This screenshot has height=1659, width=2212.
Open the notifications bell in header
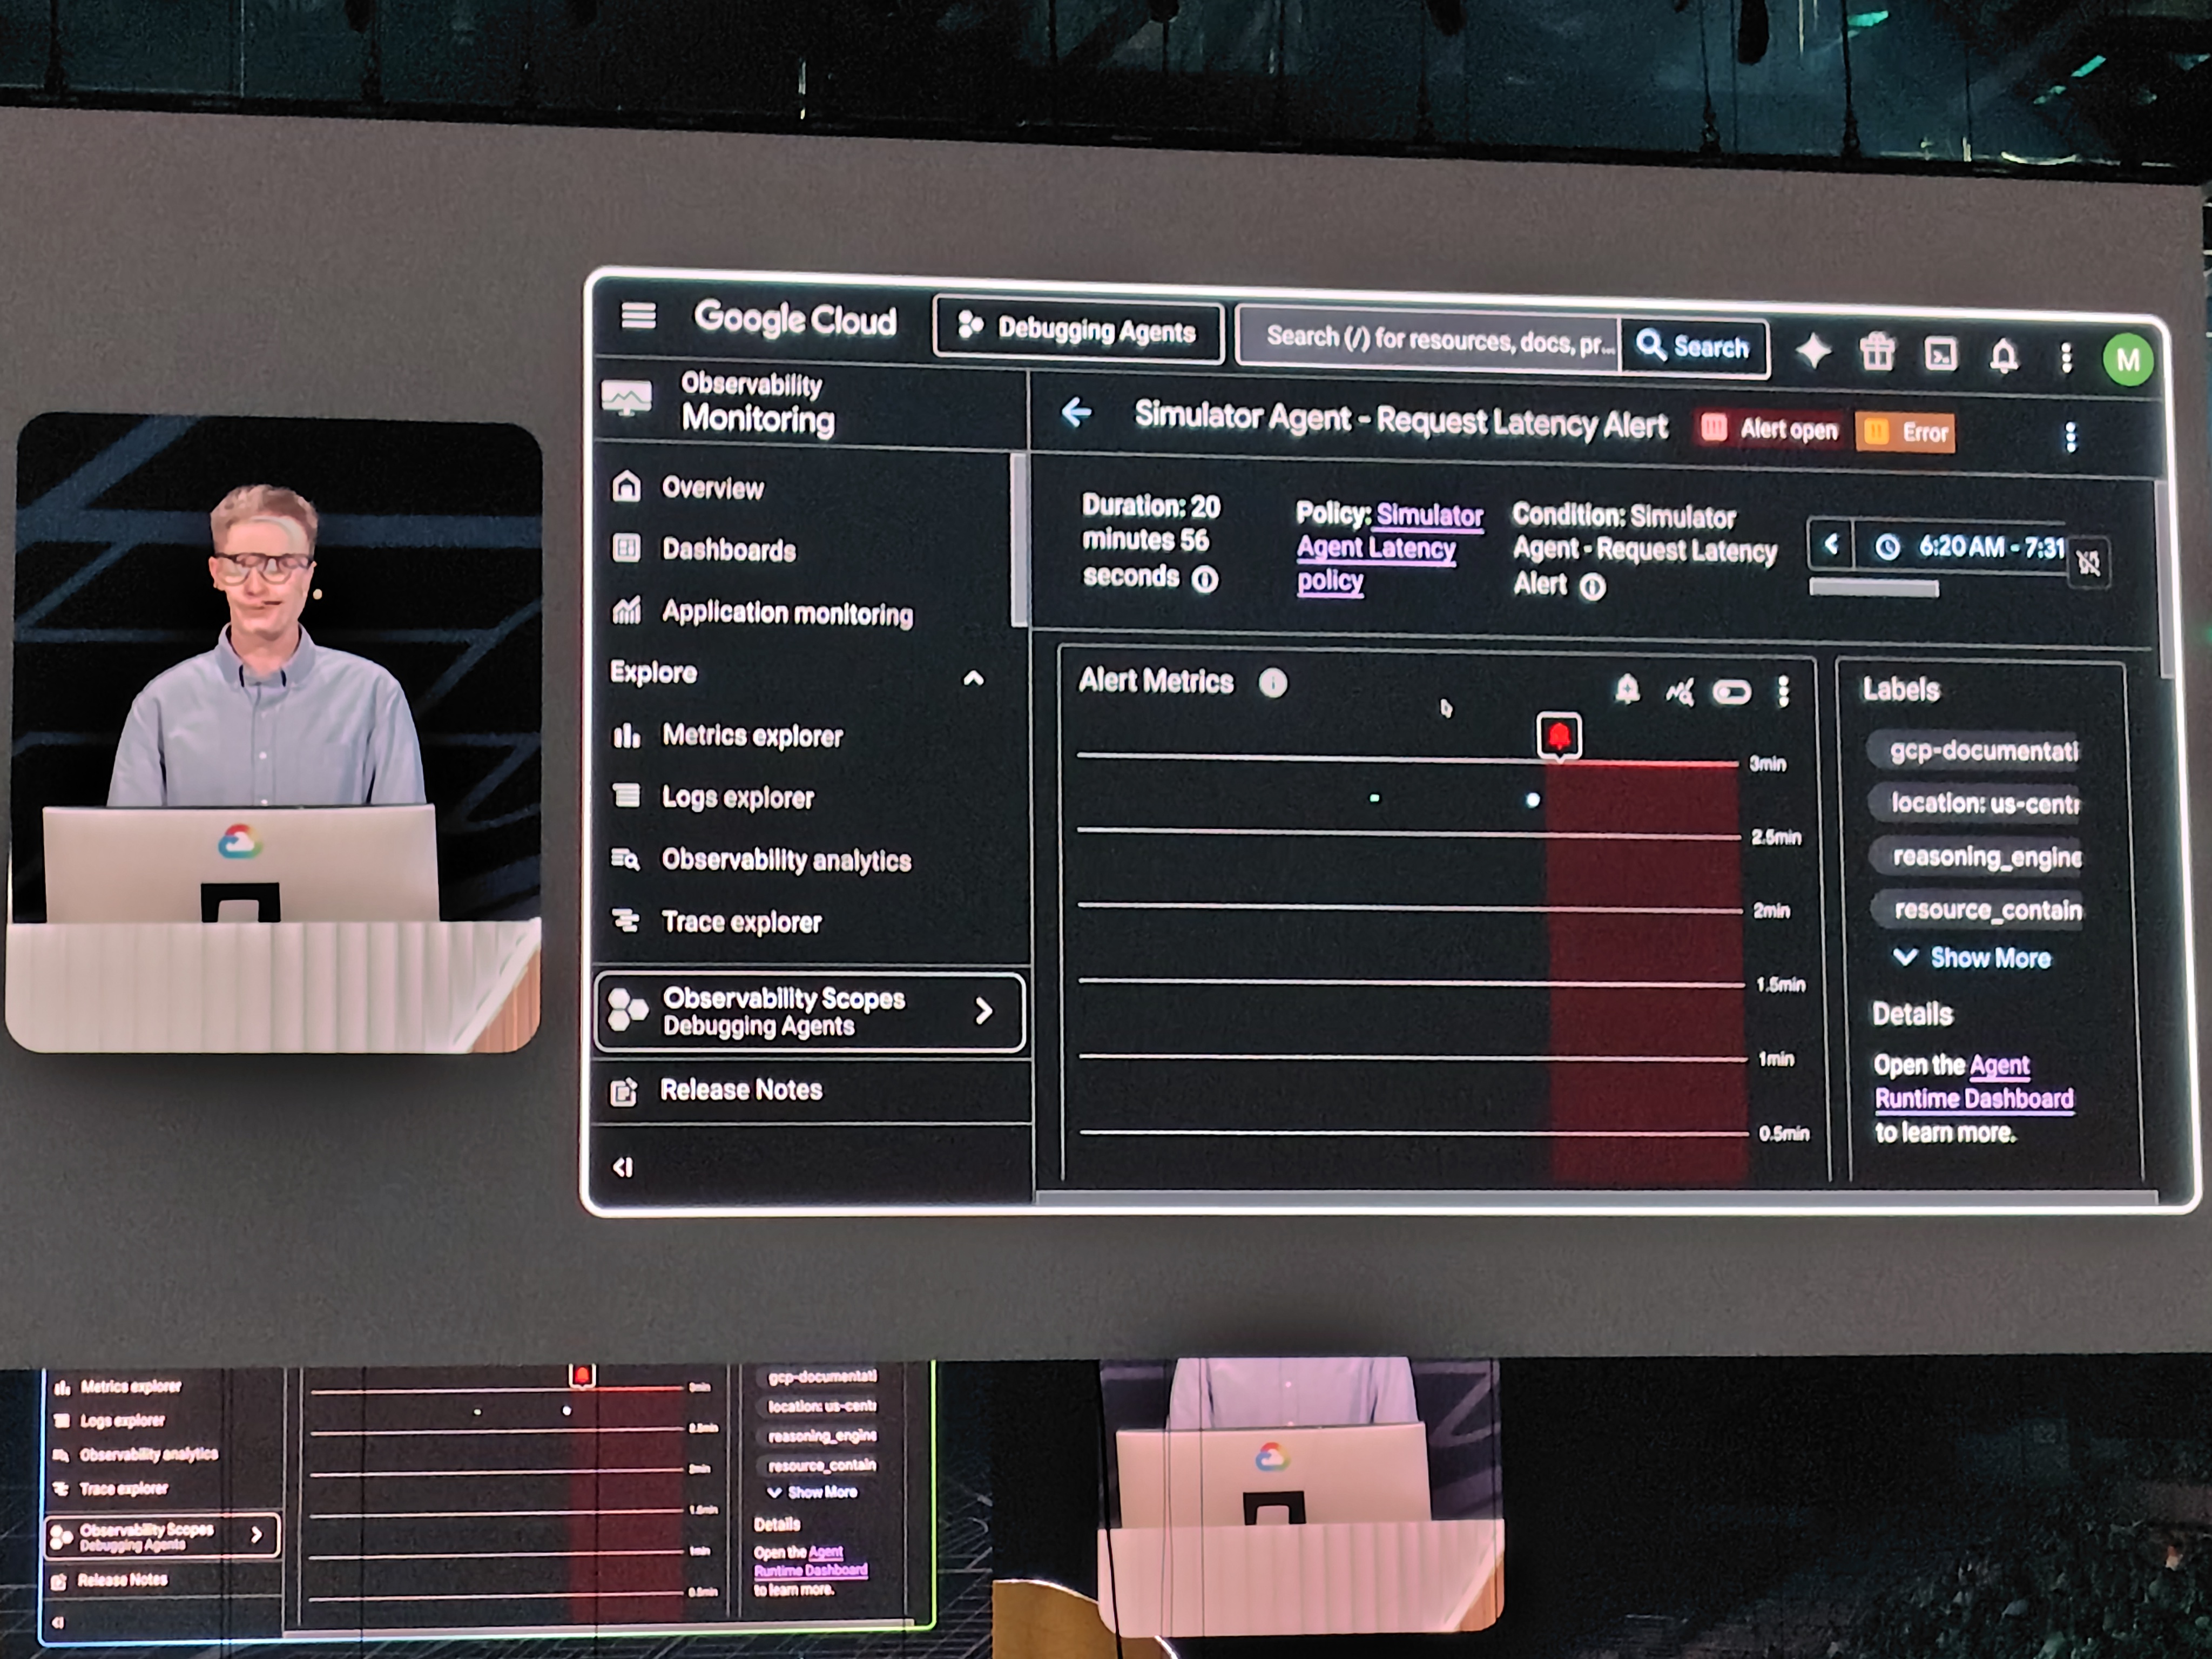tap(2003, 356)
